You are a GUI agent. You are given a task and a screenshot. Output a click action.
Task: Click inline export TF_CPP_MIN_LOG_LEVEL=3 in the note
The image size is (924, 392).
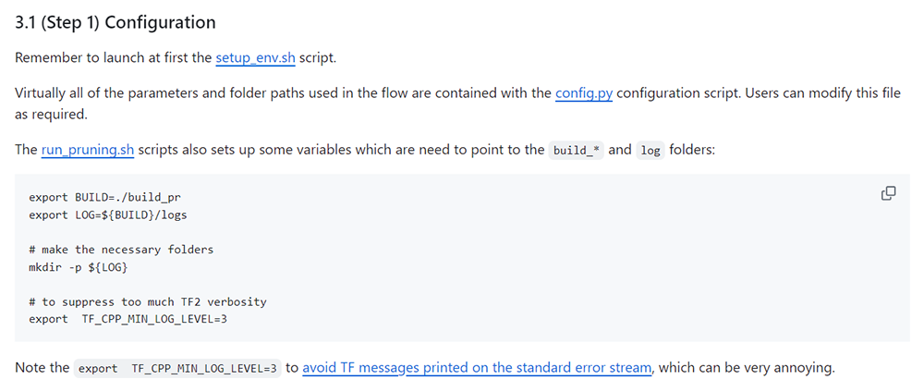click(177, 369)
